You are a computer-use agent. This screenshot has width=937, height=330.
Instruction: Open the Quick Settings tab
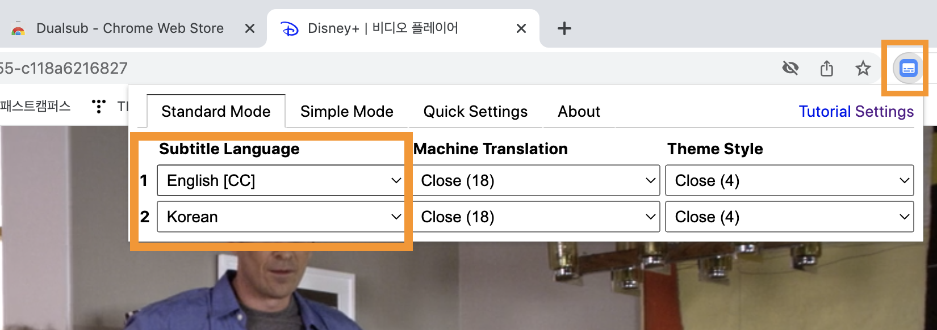click(475, 111)
